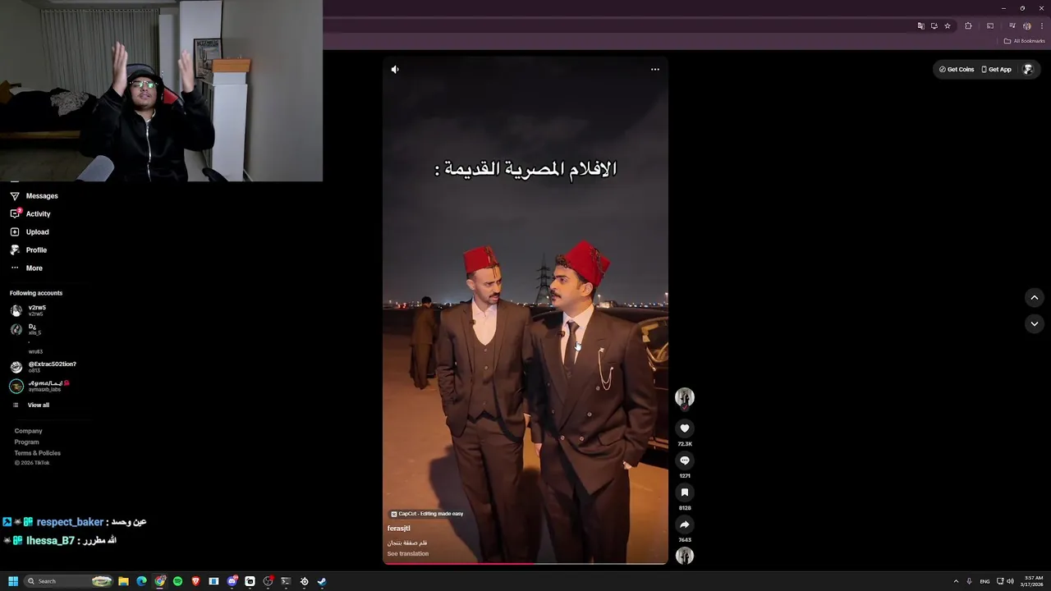Open Discord from the taskbar
The height and width of the screenshot is (591, 1051).
(x=232, y=581)
